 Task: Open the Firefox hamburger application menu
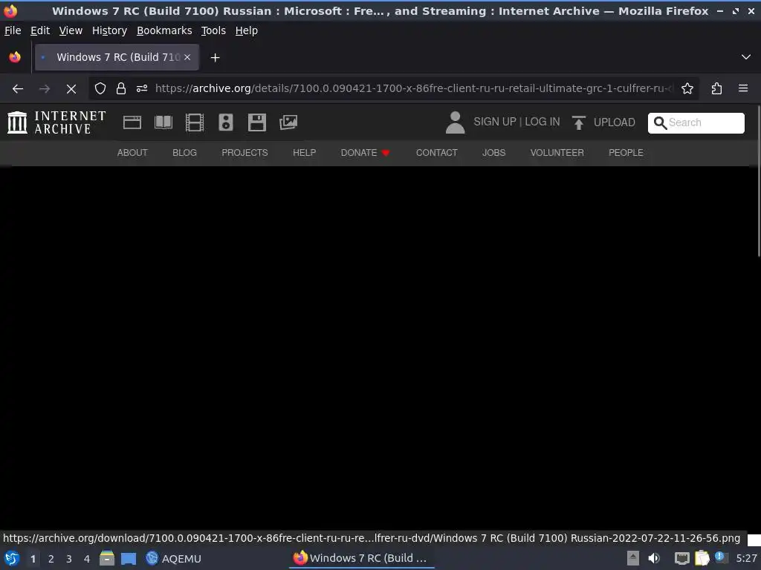[x=743, y=88]
